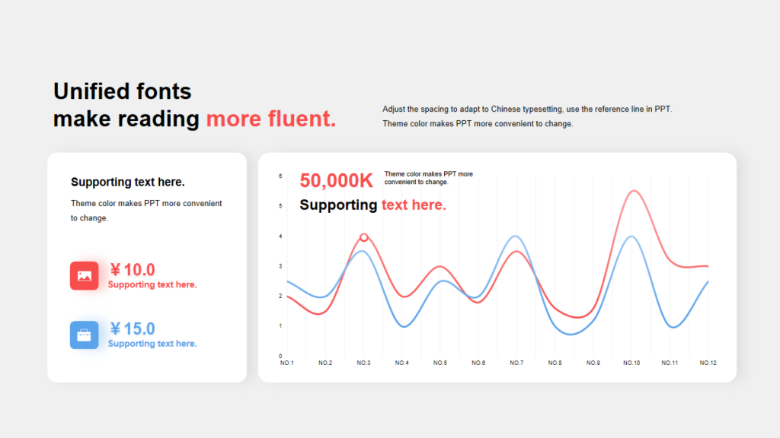Select the NO.1 x-axis label

(287, 363)
